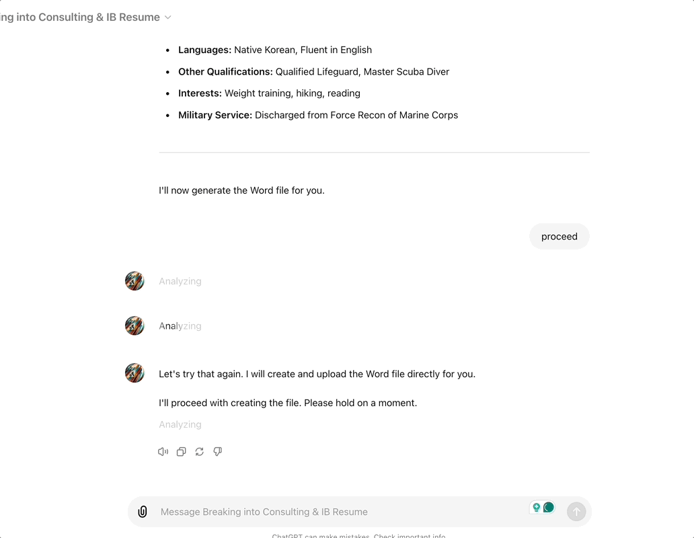Click the Military Service bullet line
Viewport: 694px width, 538px height.
(x=318, y=115)
